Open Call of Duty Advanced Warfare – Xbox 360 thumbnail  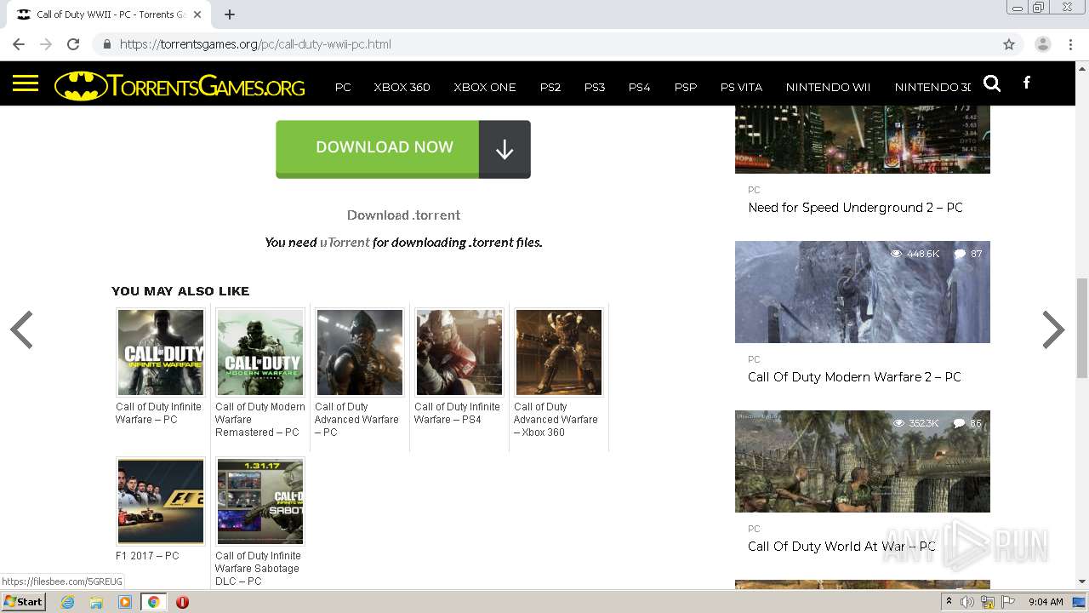point(559,352)
